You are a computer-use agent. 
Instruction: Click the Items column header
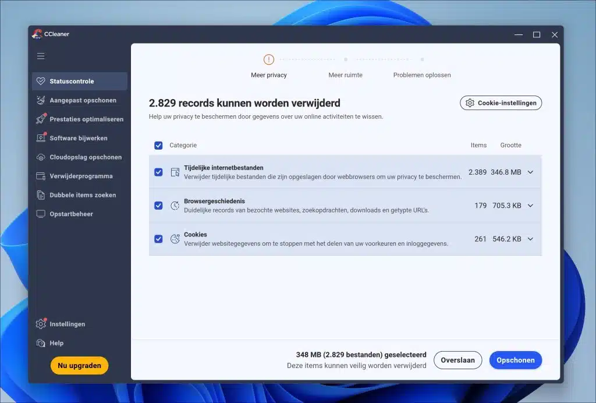[478, 145]
